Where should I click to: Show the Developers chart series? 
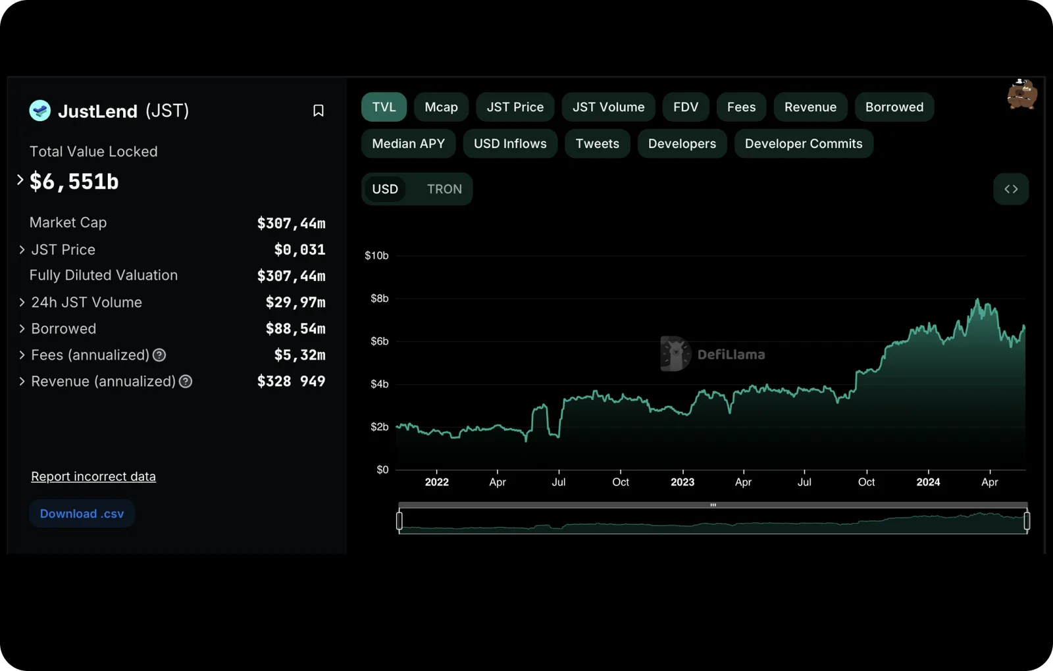coord(682,143)
